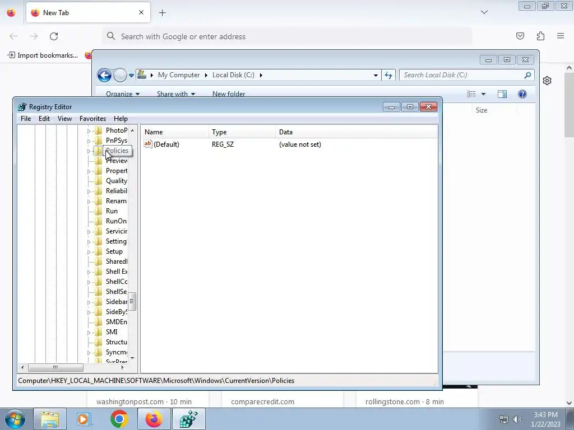Click the Quality key folder icon
This screenshot has height=430, width=574.
[99, 181]
